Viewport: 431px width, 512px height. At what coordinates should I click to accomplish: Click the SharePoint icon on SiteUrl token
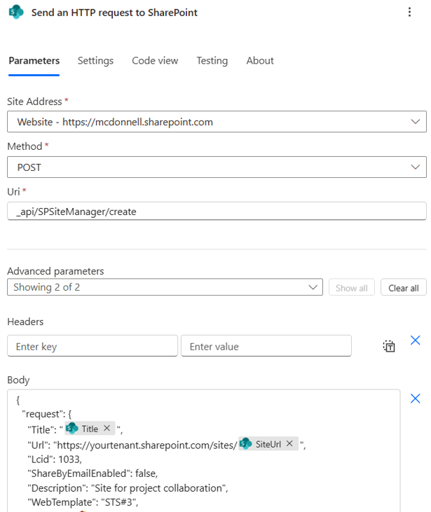click(x=245, y=443)
